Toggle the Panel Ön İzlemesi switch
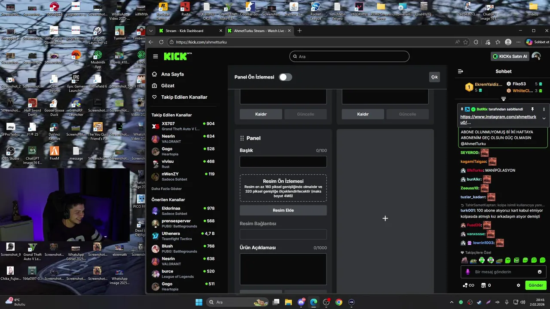 click(285, 77)
